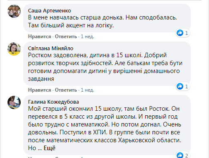The height and width of the screenshot is (158, 209).
Task: Open Галина Кожедубова's name link
Action: 53,102
